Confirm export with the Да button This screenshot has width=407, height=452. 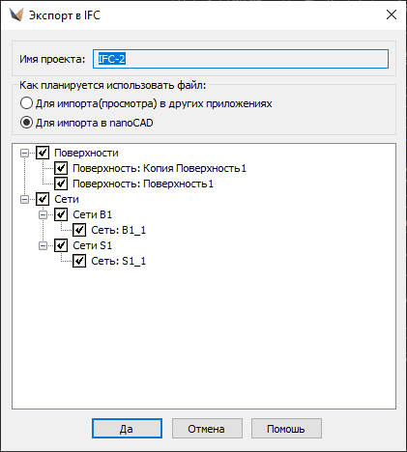[127, 429]
